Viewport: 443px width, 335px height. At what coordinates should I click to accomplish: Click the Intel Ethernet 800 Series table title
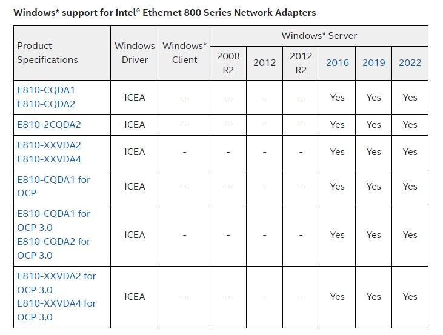coord(164,12)
